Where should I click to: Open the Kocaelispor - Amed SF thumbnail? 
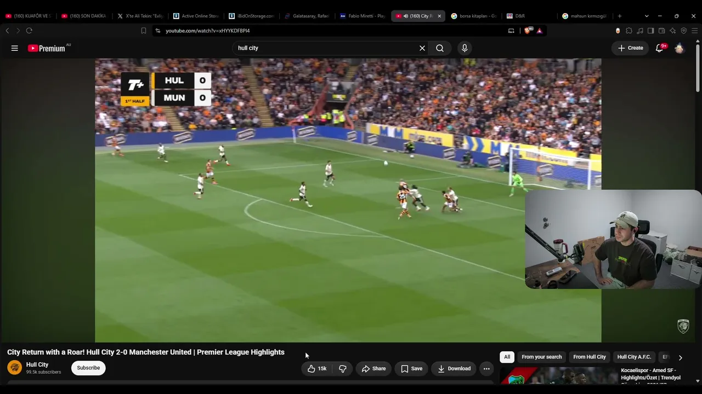point(559,376)
